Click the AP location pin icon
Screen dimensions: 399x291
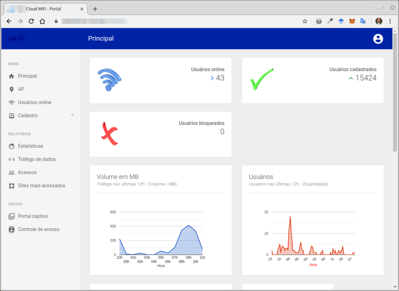[11, 89]
